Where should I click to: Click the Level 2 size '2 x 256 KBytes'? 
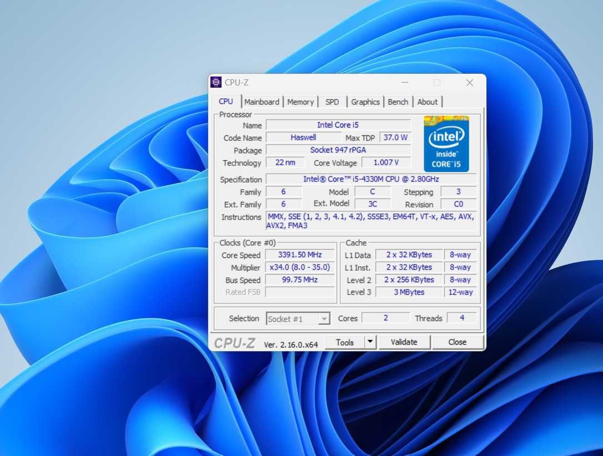pos(409,280)
